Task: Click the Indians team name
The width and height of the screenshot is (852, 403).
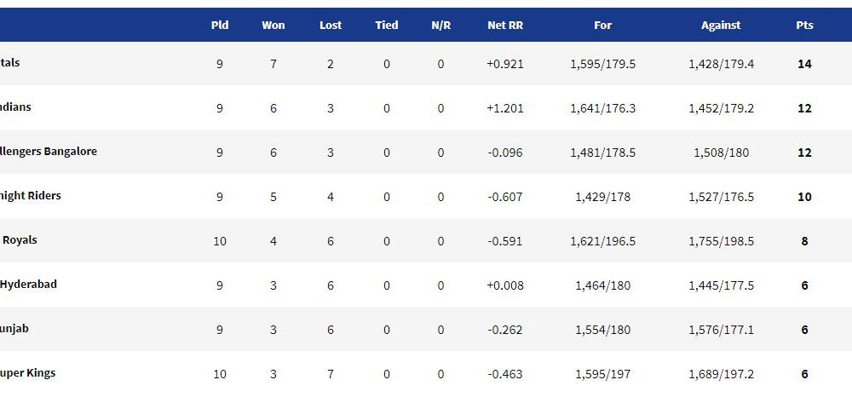Action: click(x=15, y=107)
